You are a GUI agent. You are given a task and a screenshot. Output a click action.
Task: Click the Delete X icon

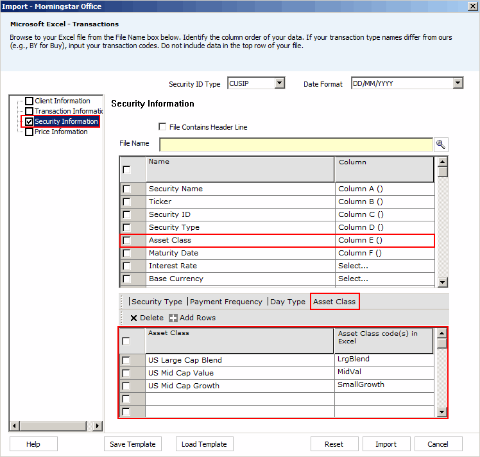(x=133, y=318)
